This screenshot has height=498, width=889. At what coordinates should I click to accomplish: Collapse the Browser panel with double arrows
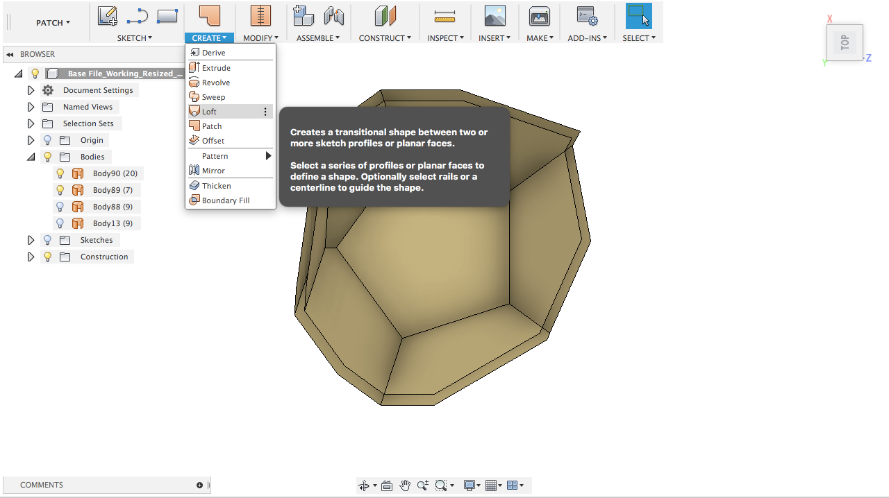tap(10, 54)
